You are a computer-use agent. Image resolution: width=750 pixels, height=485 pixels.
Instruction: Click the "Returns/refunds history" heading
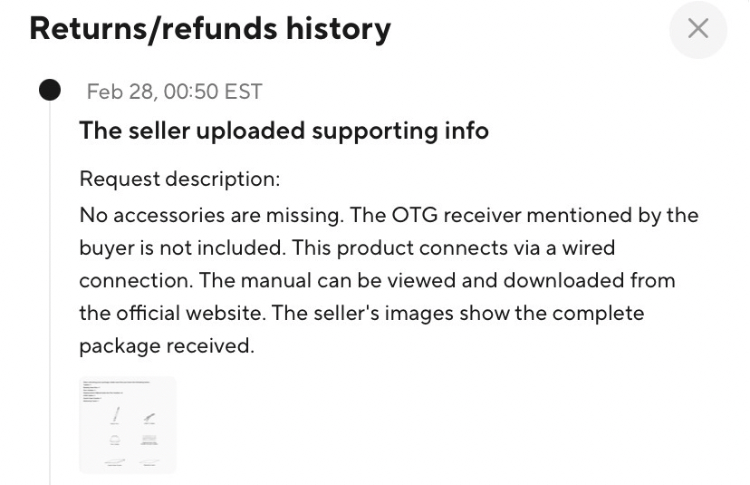pyautogui.click(x=210, y=29)
